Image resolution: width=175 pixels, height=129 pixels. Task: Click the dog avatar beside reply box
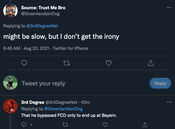pyautogui.click(x=10, y=83)
